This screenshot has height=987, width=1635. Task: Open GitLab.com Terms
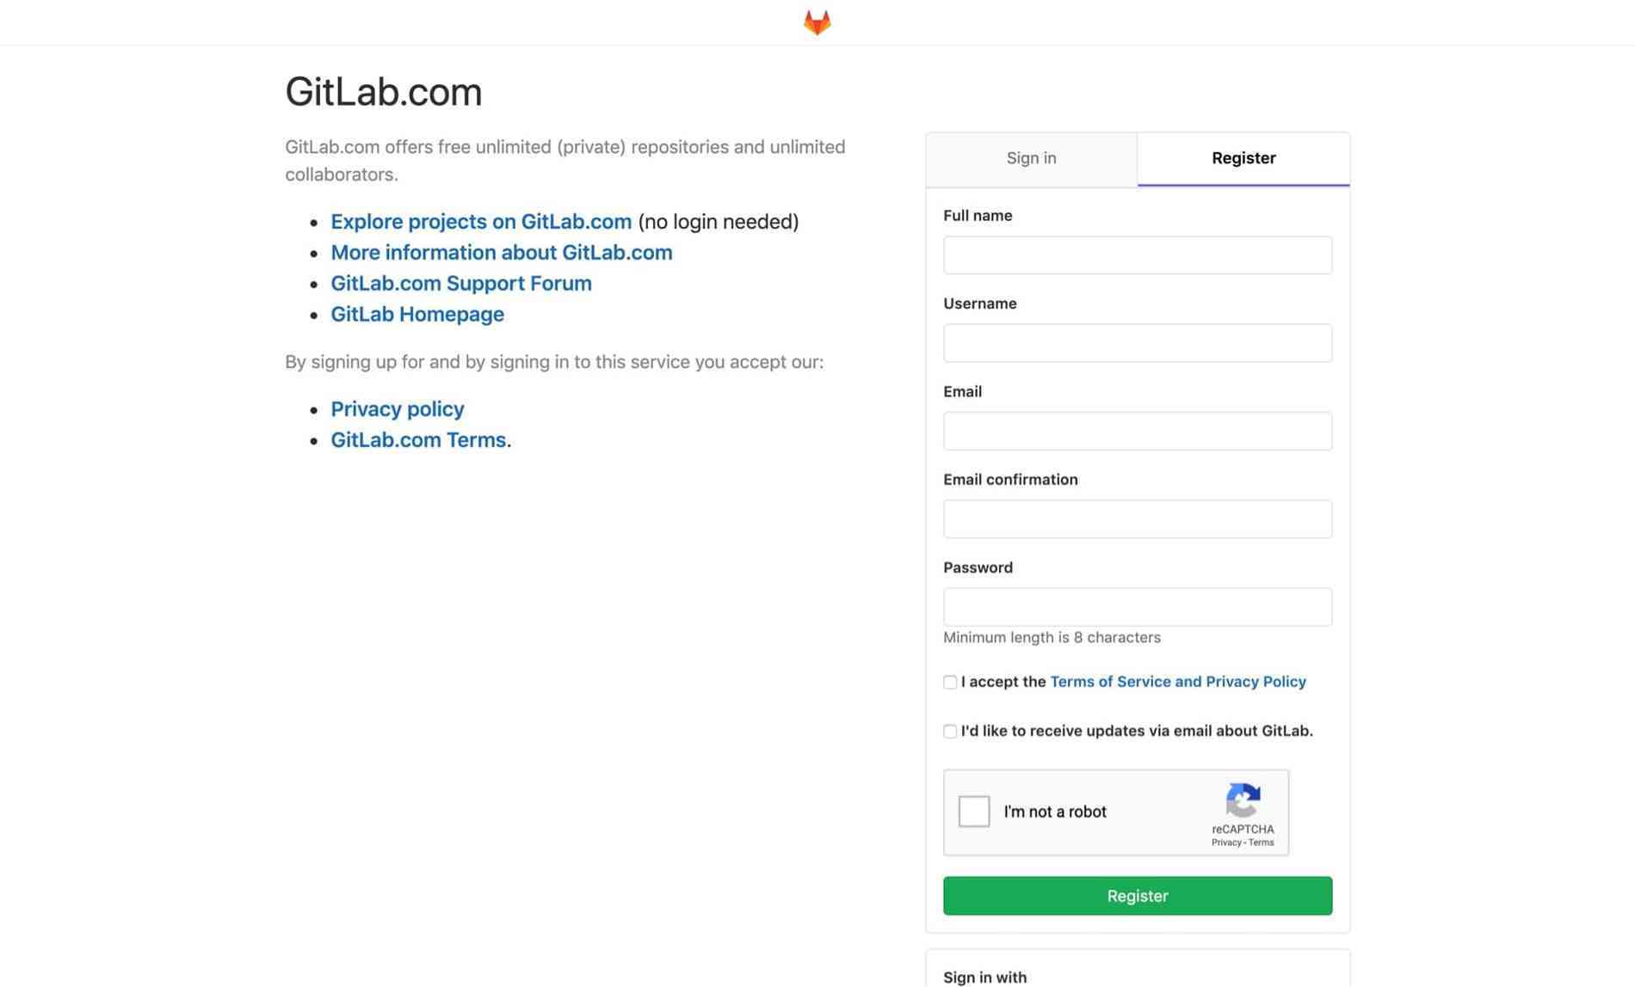click(x=418, y=439)
